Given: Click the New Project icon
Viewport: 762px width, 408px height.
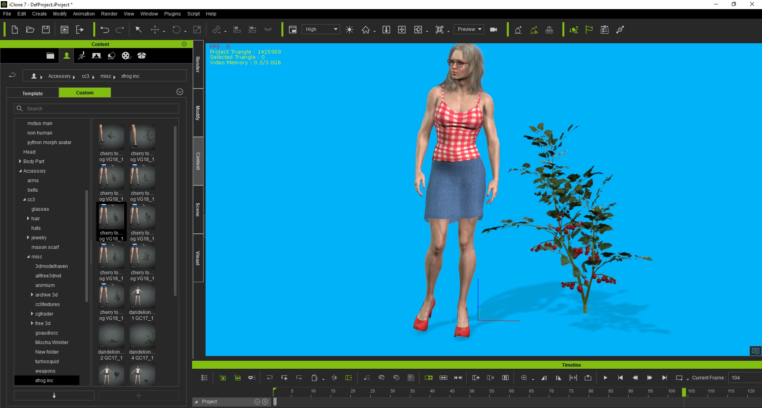Looking at the screenshot, I should (x=15, y=30).
